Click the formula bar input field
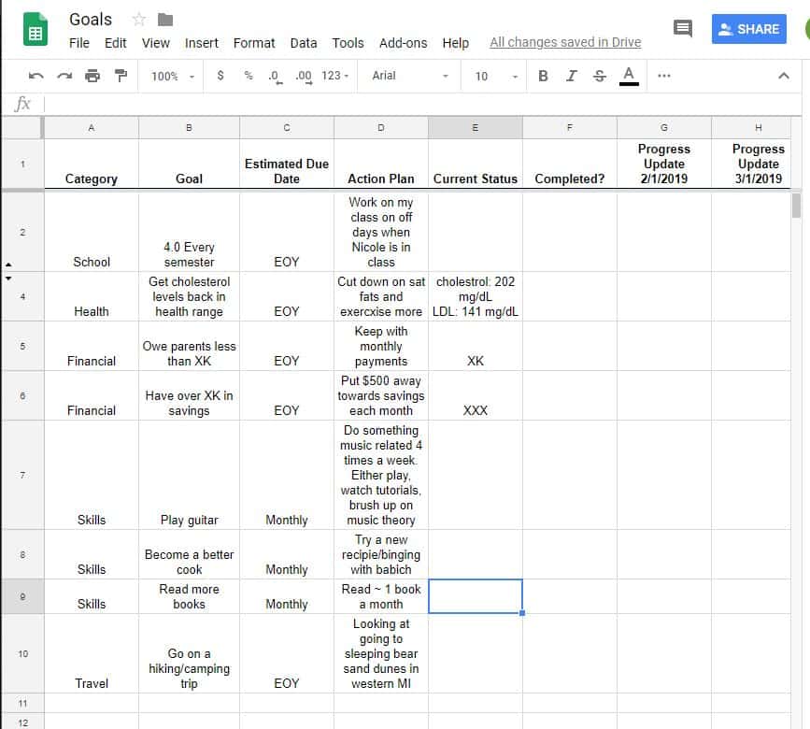Viewport: 810px width, 729px height. [x=421, y=105]
